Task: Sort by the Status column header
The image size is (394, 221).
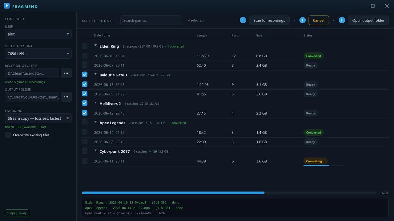Action: pyautogui.click(x=308, y=35)
